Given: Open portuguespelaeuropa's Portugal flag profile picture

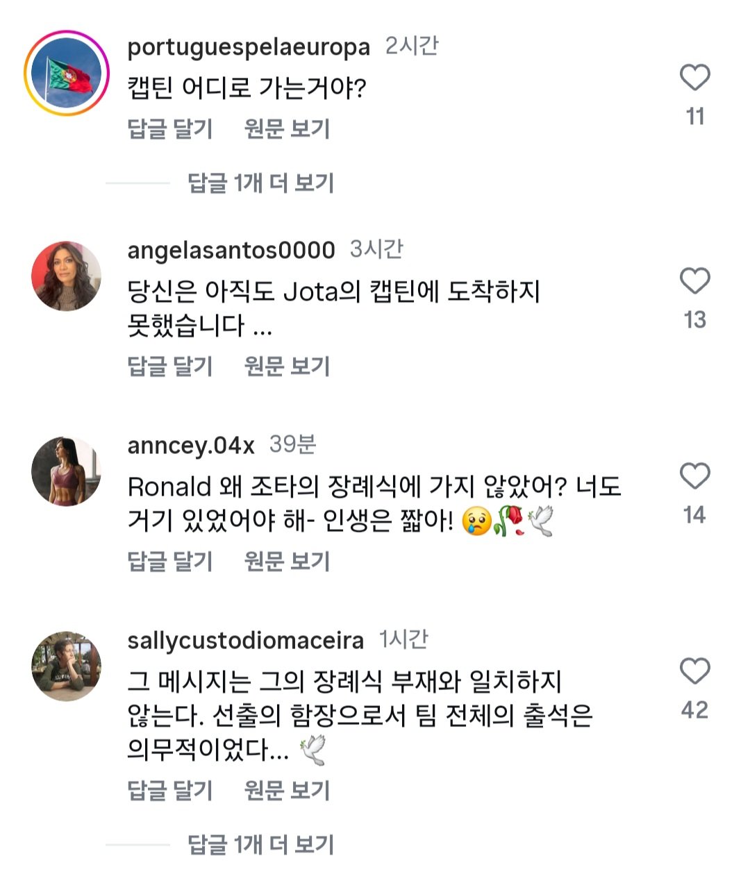Looking at the screenshot, I should (67, 73).
